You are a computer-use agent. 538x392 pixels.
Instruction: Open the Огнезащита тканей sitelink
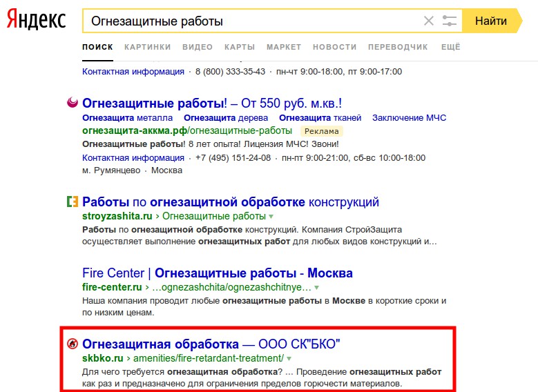pyautogui.click(x=320, y=117)
